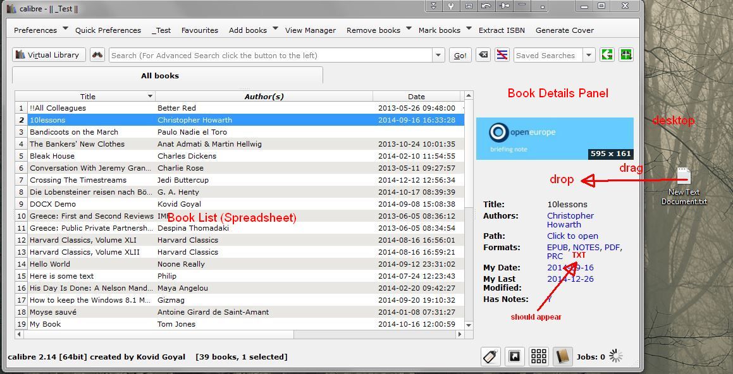
Task: Click the horizontal scrollbar left arrow
Action: [x=19, y=334]
